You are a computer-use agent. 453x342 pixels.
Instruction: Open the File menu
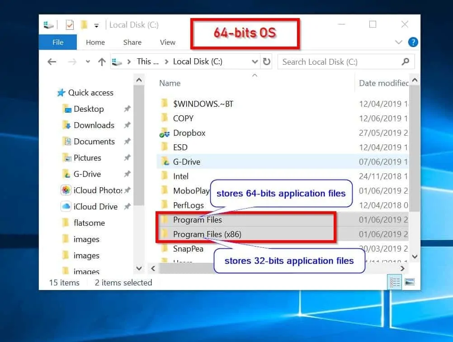click(x=57, y=42)
